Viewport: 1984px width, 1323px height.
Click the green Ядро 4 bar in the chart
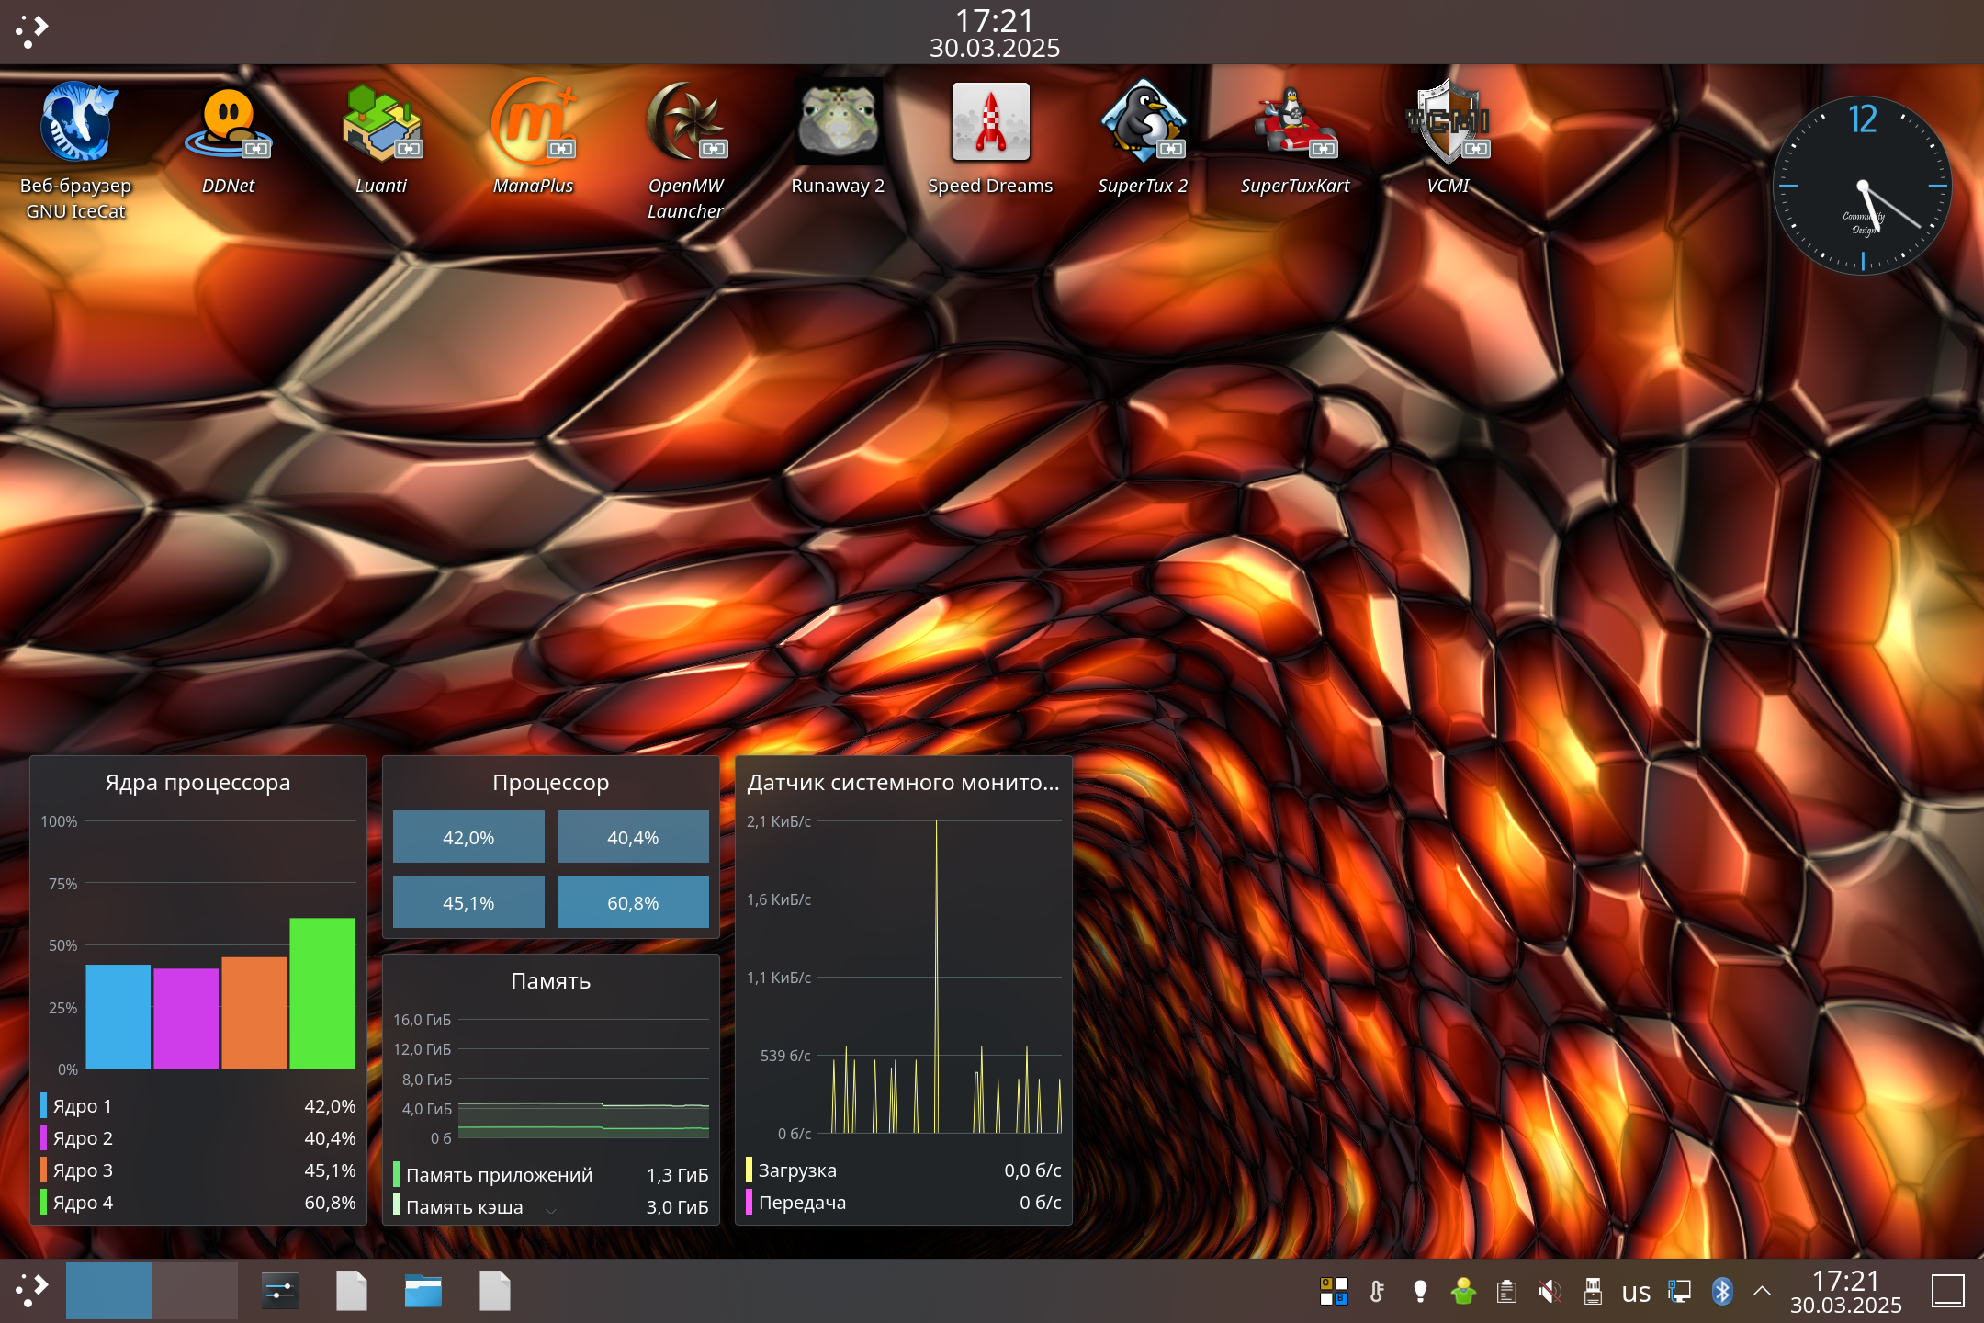tap(321, 992)
